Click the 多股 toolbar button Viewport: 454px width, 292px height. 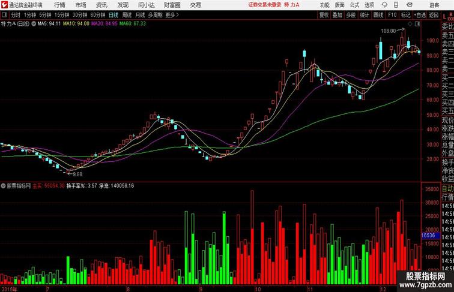(x=351, y=15)
